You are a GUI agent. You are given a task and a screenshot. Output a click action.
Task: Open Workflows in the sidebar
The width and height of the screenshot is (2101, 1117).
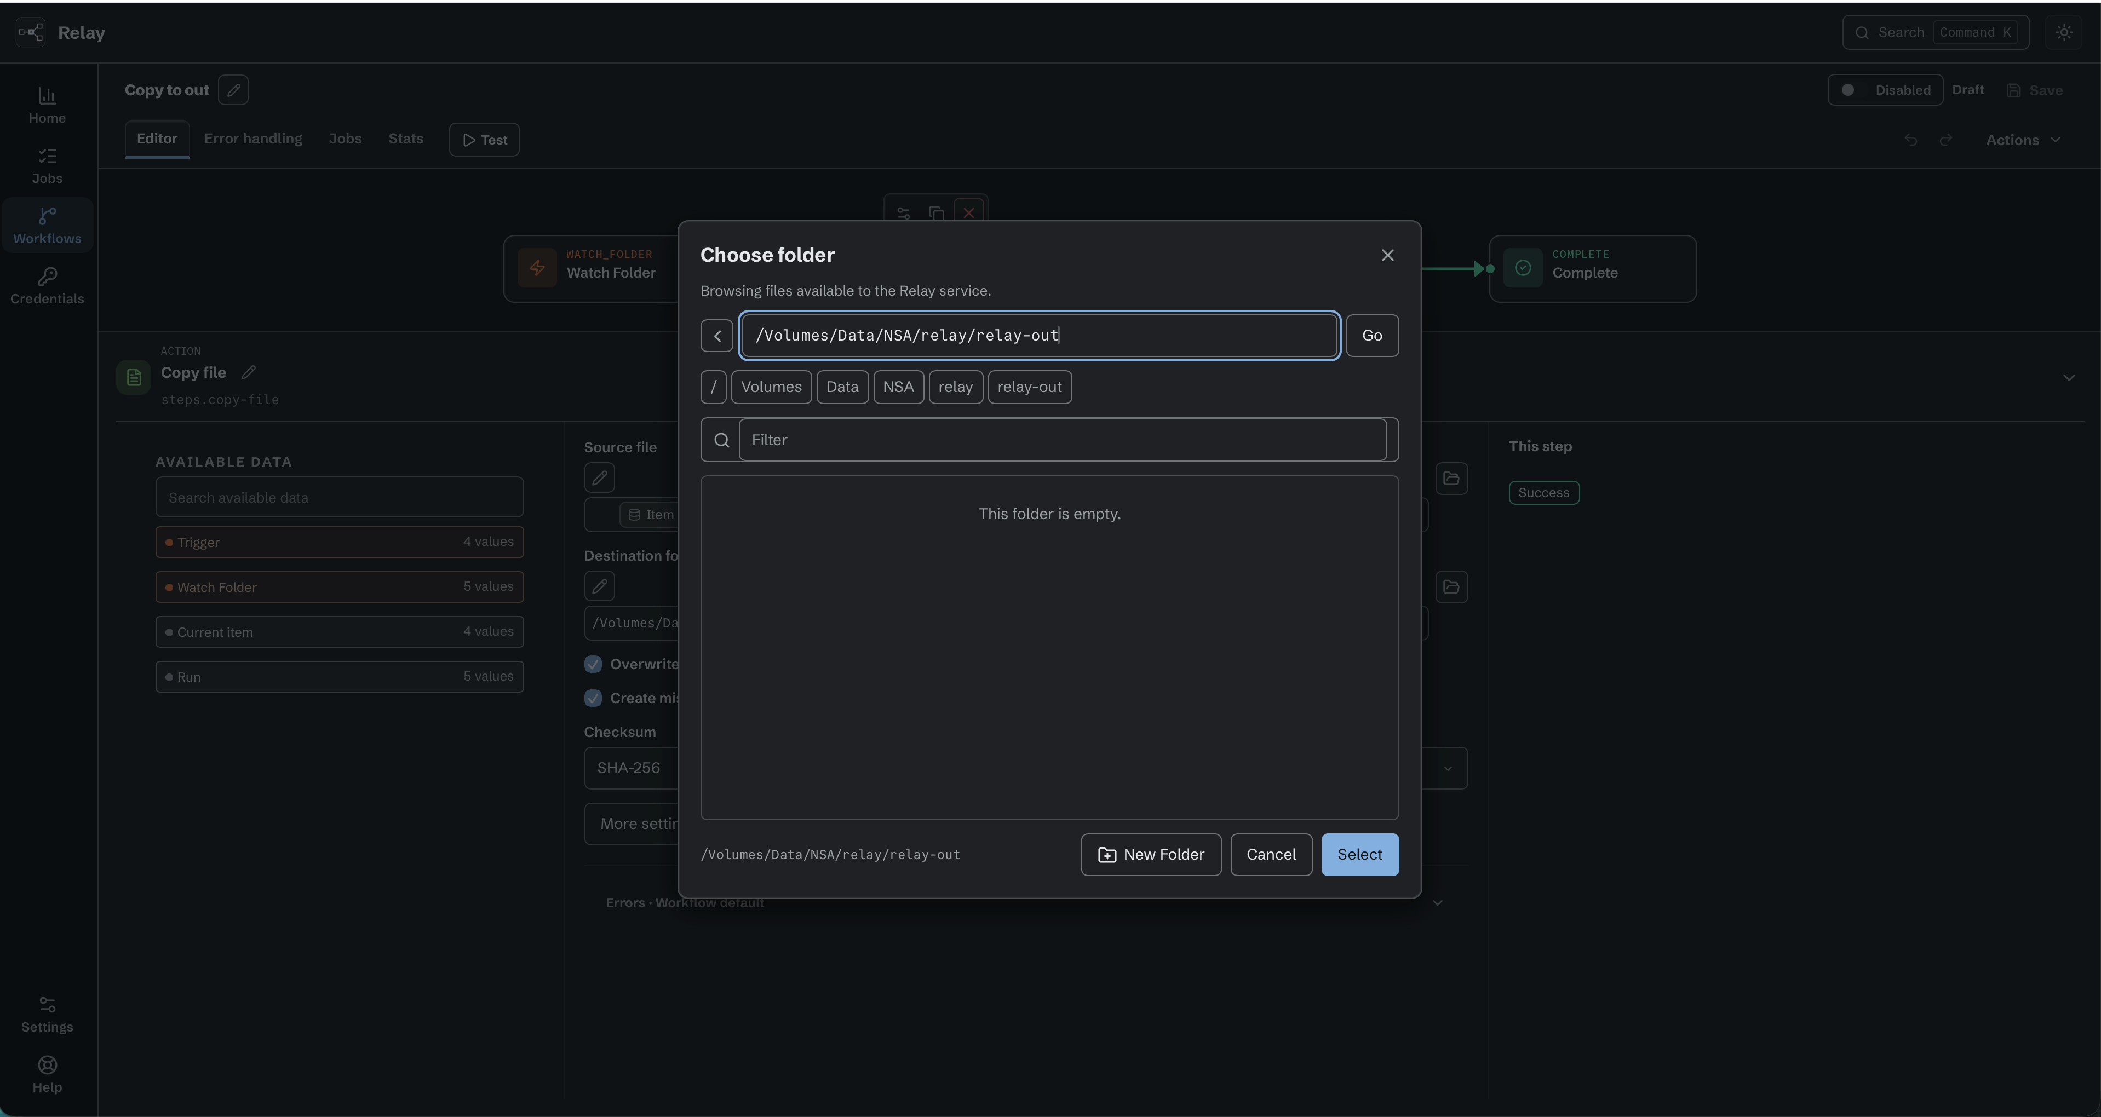click(x=47, y=226)
